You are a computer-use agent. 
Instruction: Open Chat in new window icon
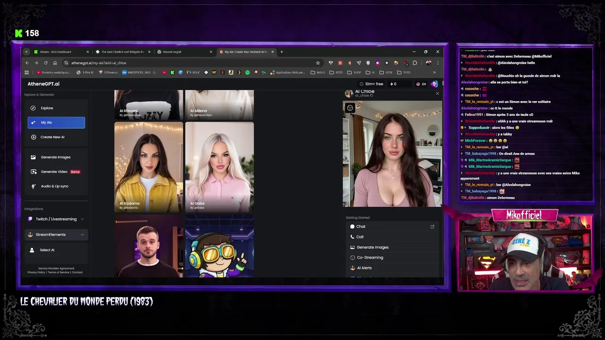[x=432, y=227]
